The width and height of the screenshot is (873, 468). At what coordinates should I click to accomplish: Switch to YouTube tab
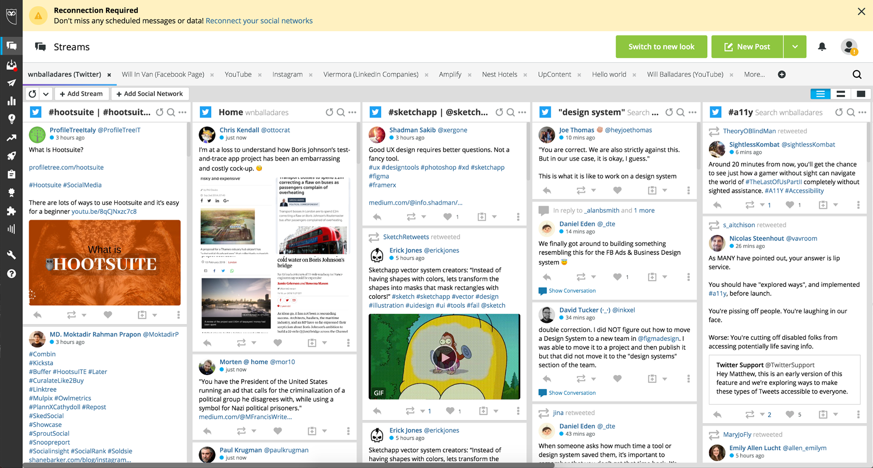coord(238,74)
